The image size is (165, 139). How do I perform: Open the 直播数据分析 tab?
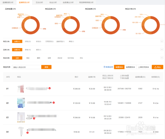tap(8, 2)
